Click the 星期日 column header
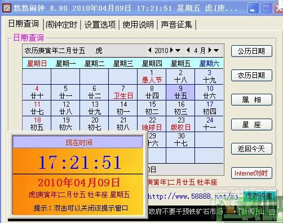 pos(37,64)
